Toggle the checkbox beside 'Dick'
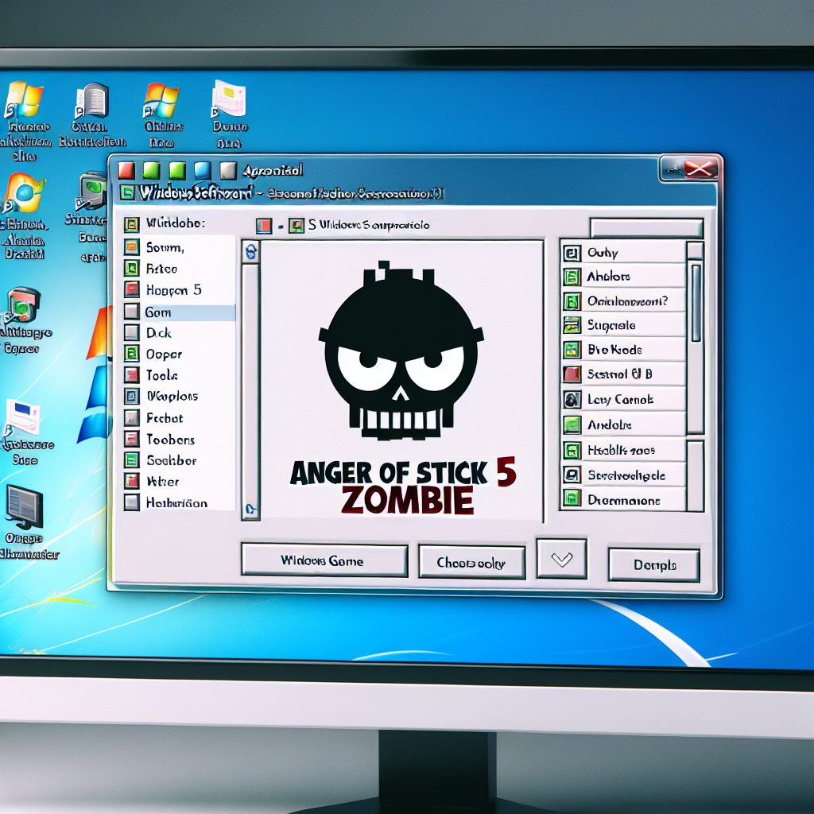 tap(132, 333)
